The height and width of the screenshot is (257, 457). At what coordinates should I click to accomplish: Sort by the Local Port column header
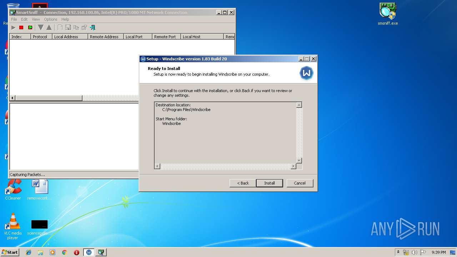tap(138, 37)
